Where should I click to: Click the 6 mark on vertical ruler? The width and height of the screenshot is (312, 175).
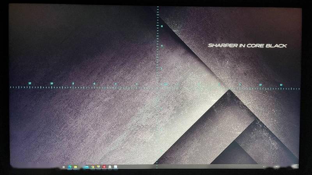coord(162,26)
